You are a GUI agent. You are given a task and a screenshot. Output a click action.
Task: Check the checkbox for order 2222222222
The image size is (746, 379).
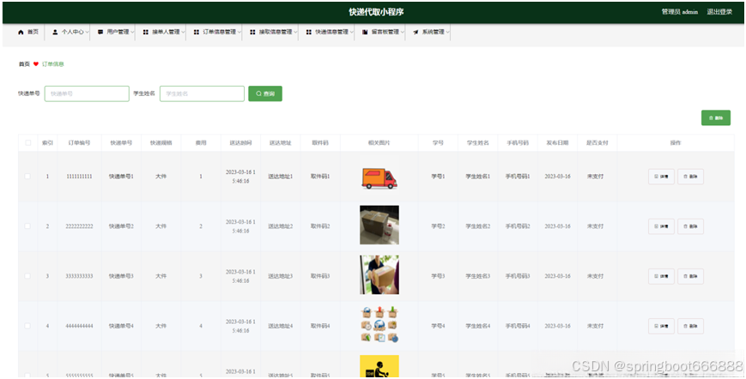(27, 226)
